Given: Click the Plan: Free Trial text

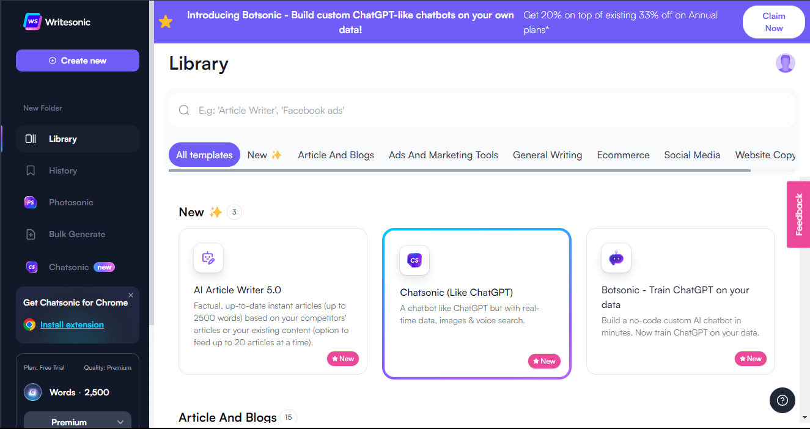Looking at the screenshot, I should [44, 368].
